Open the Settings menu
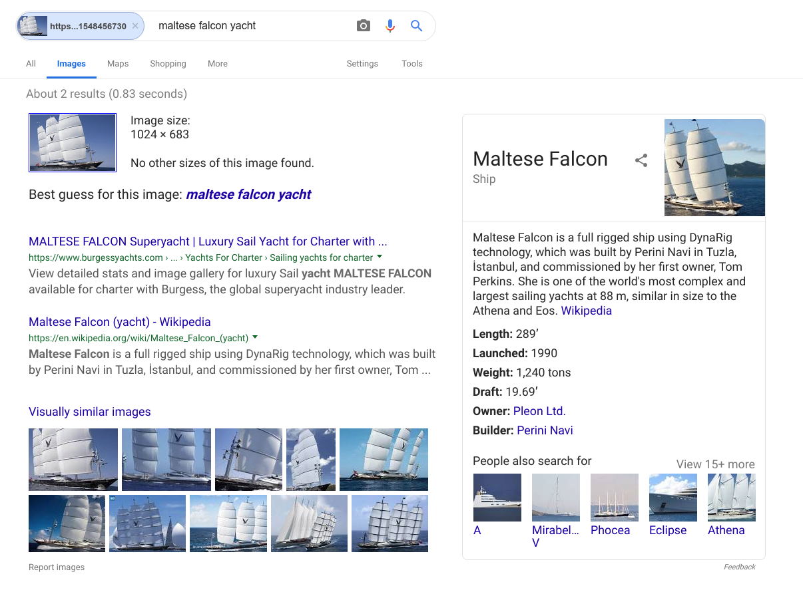The width and height of the screenshot is (803, 600). point(362,64)
